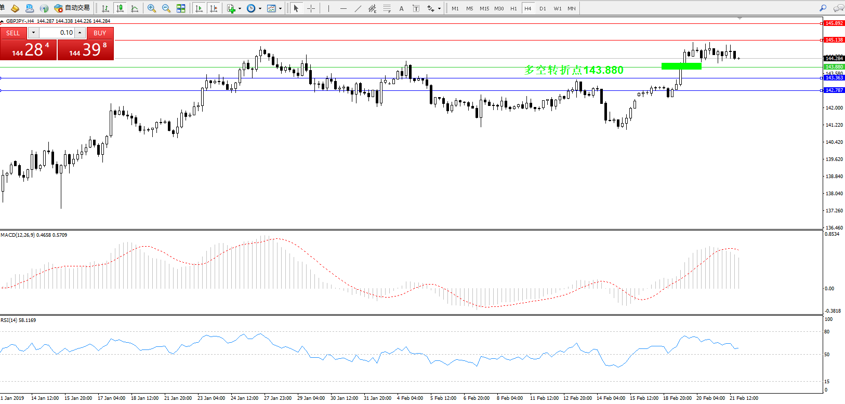Switch to the D1 timeframe

click(543, 8)
